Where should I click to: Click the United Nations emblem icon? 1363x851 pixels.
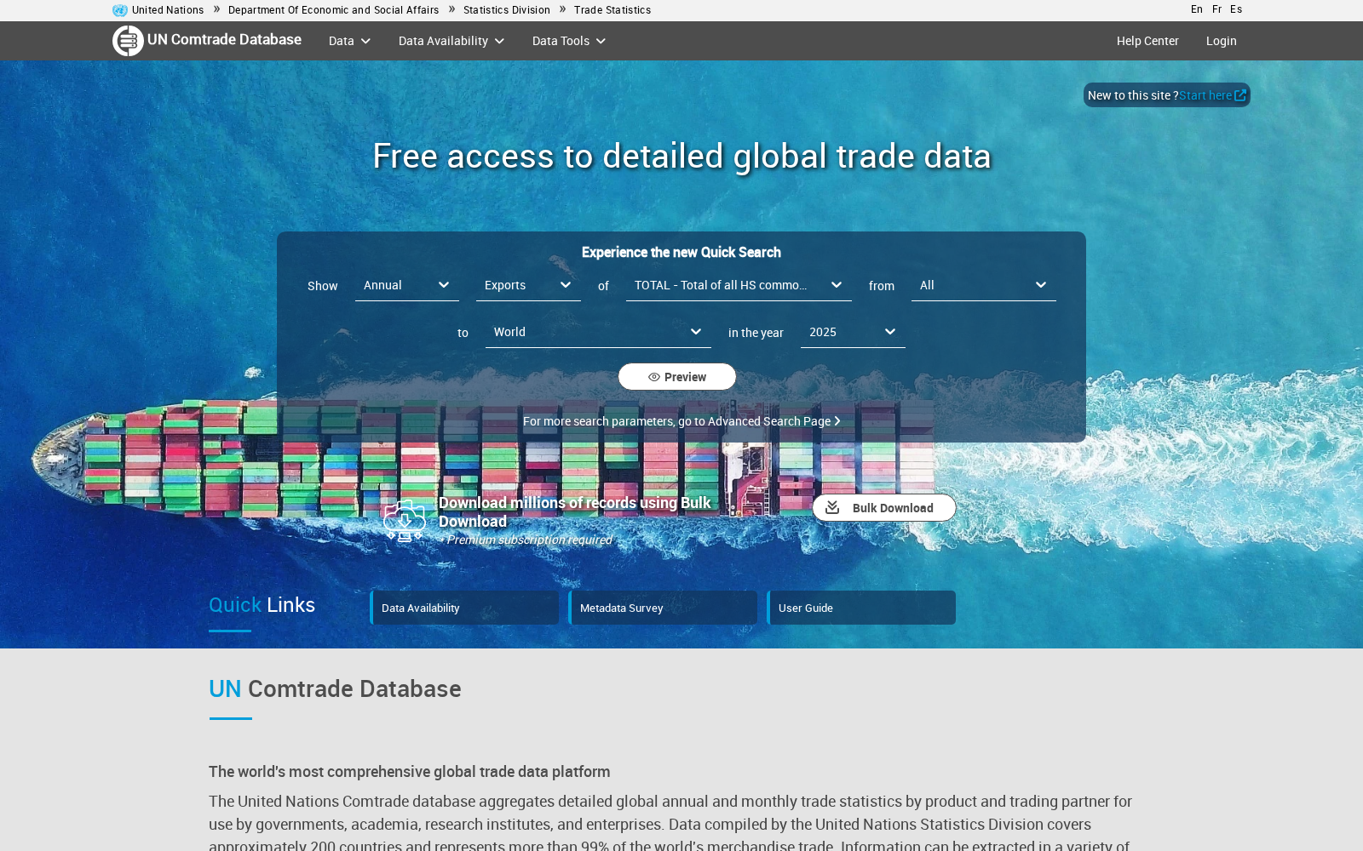click(120, 10)
